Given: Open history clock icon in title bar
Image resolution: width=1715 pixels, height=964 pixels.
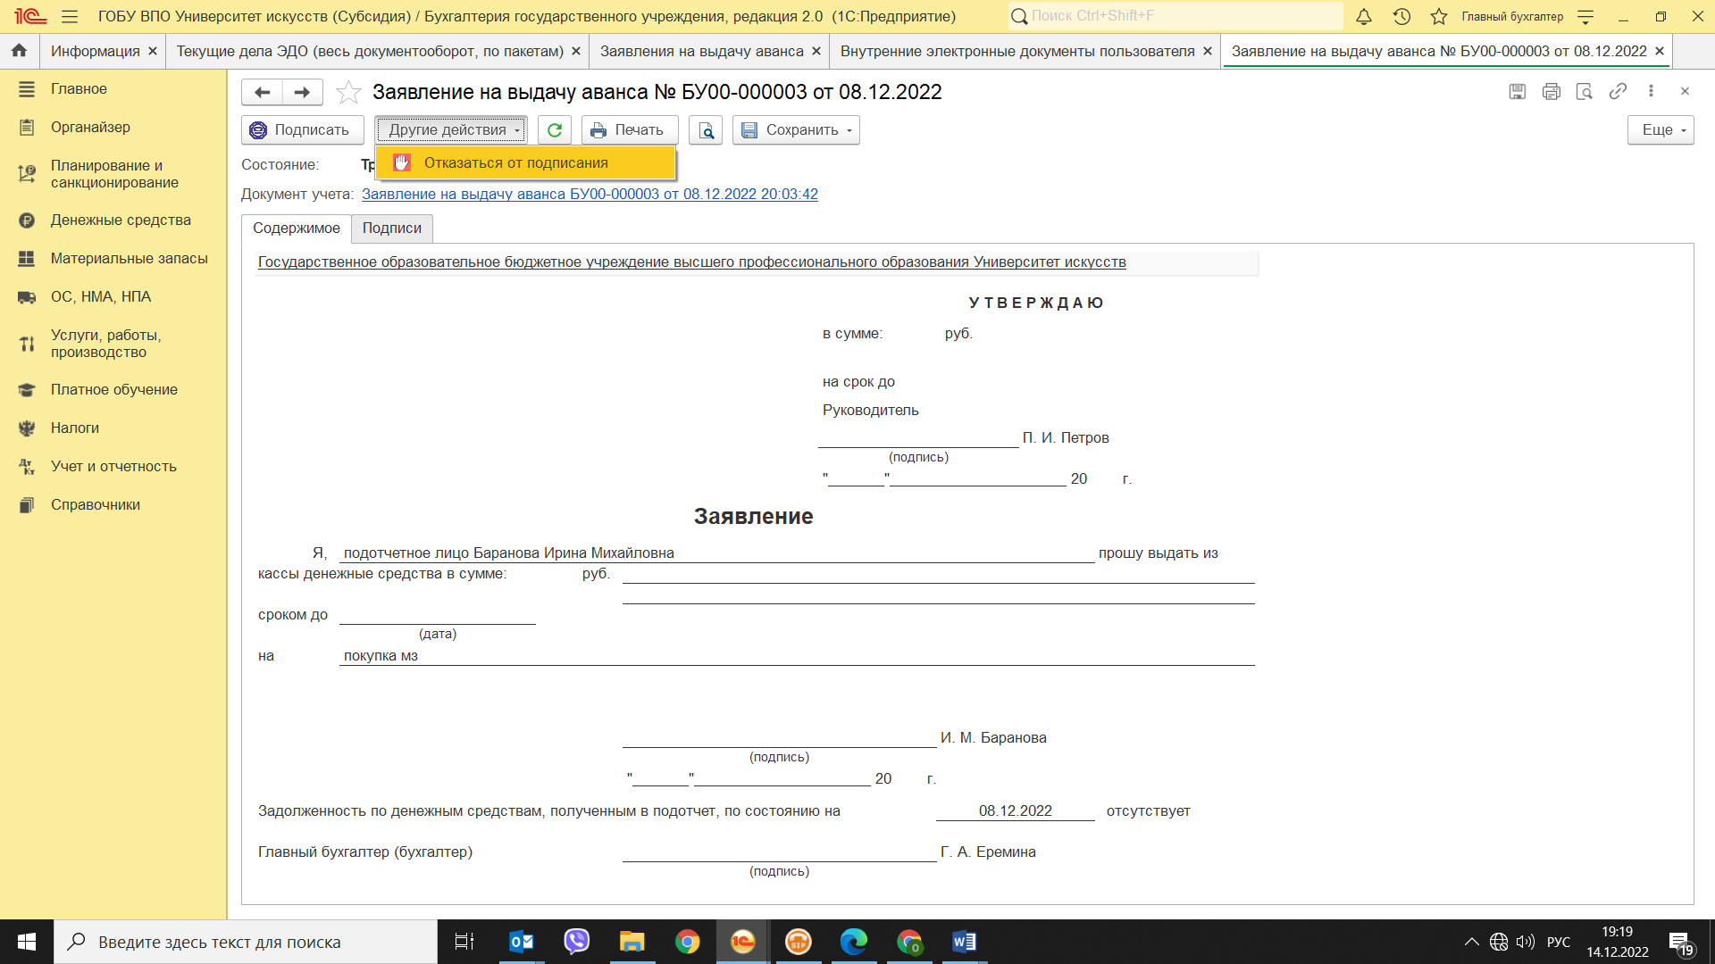Looking at the screenshot, I should point(1401,16).
